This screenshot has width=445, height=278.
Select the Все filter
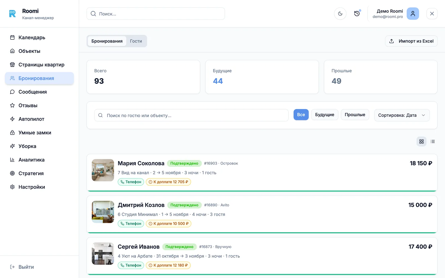point(301,115)
